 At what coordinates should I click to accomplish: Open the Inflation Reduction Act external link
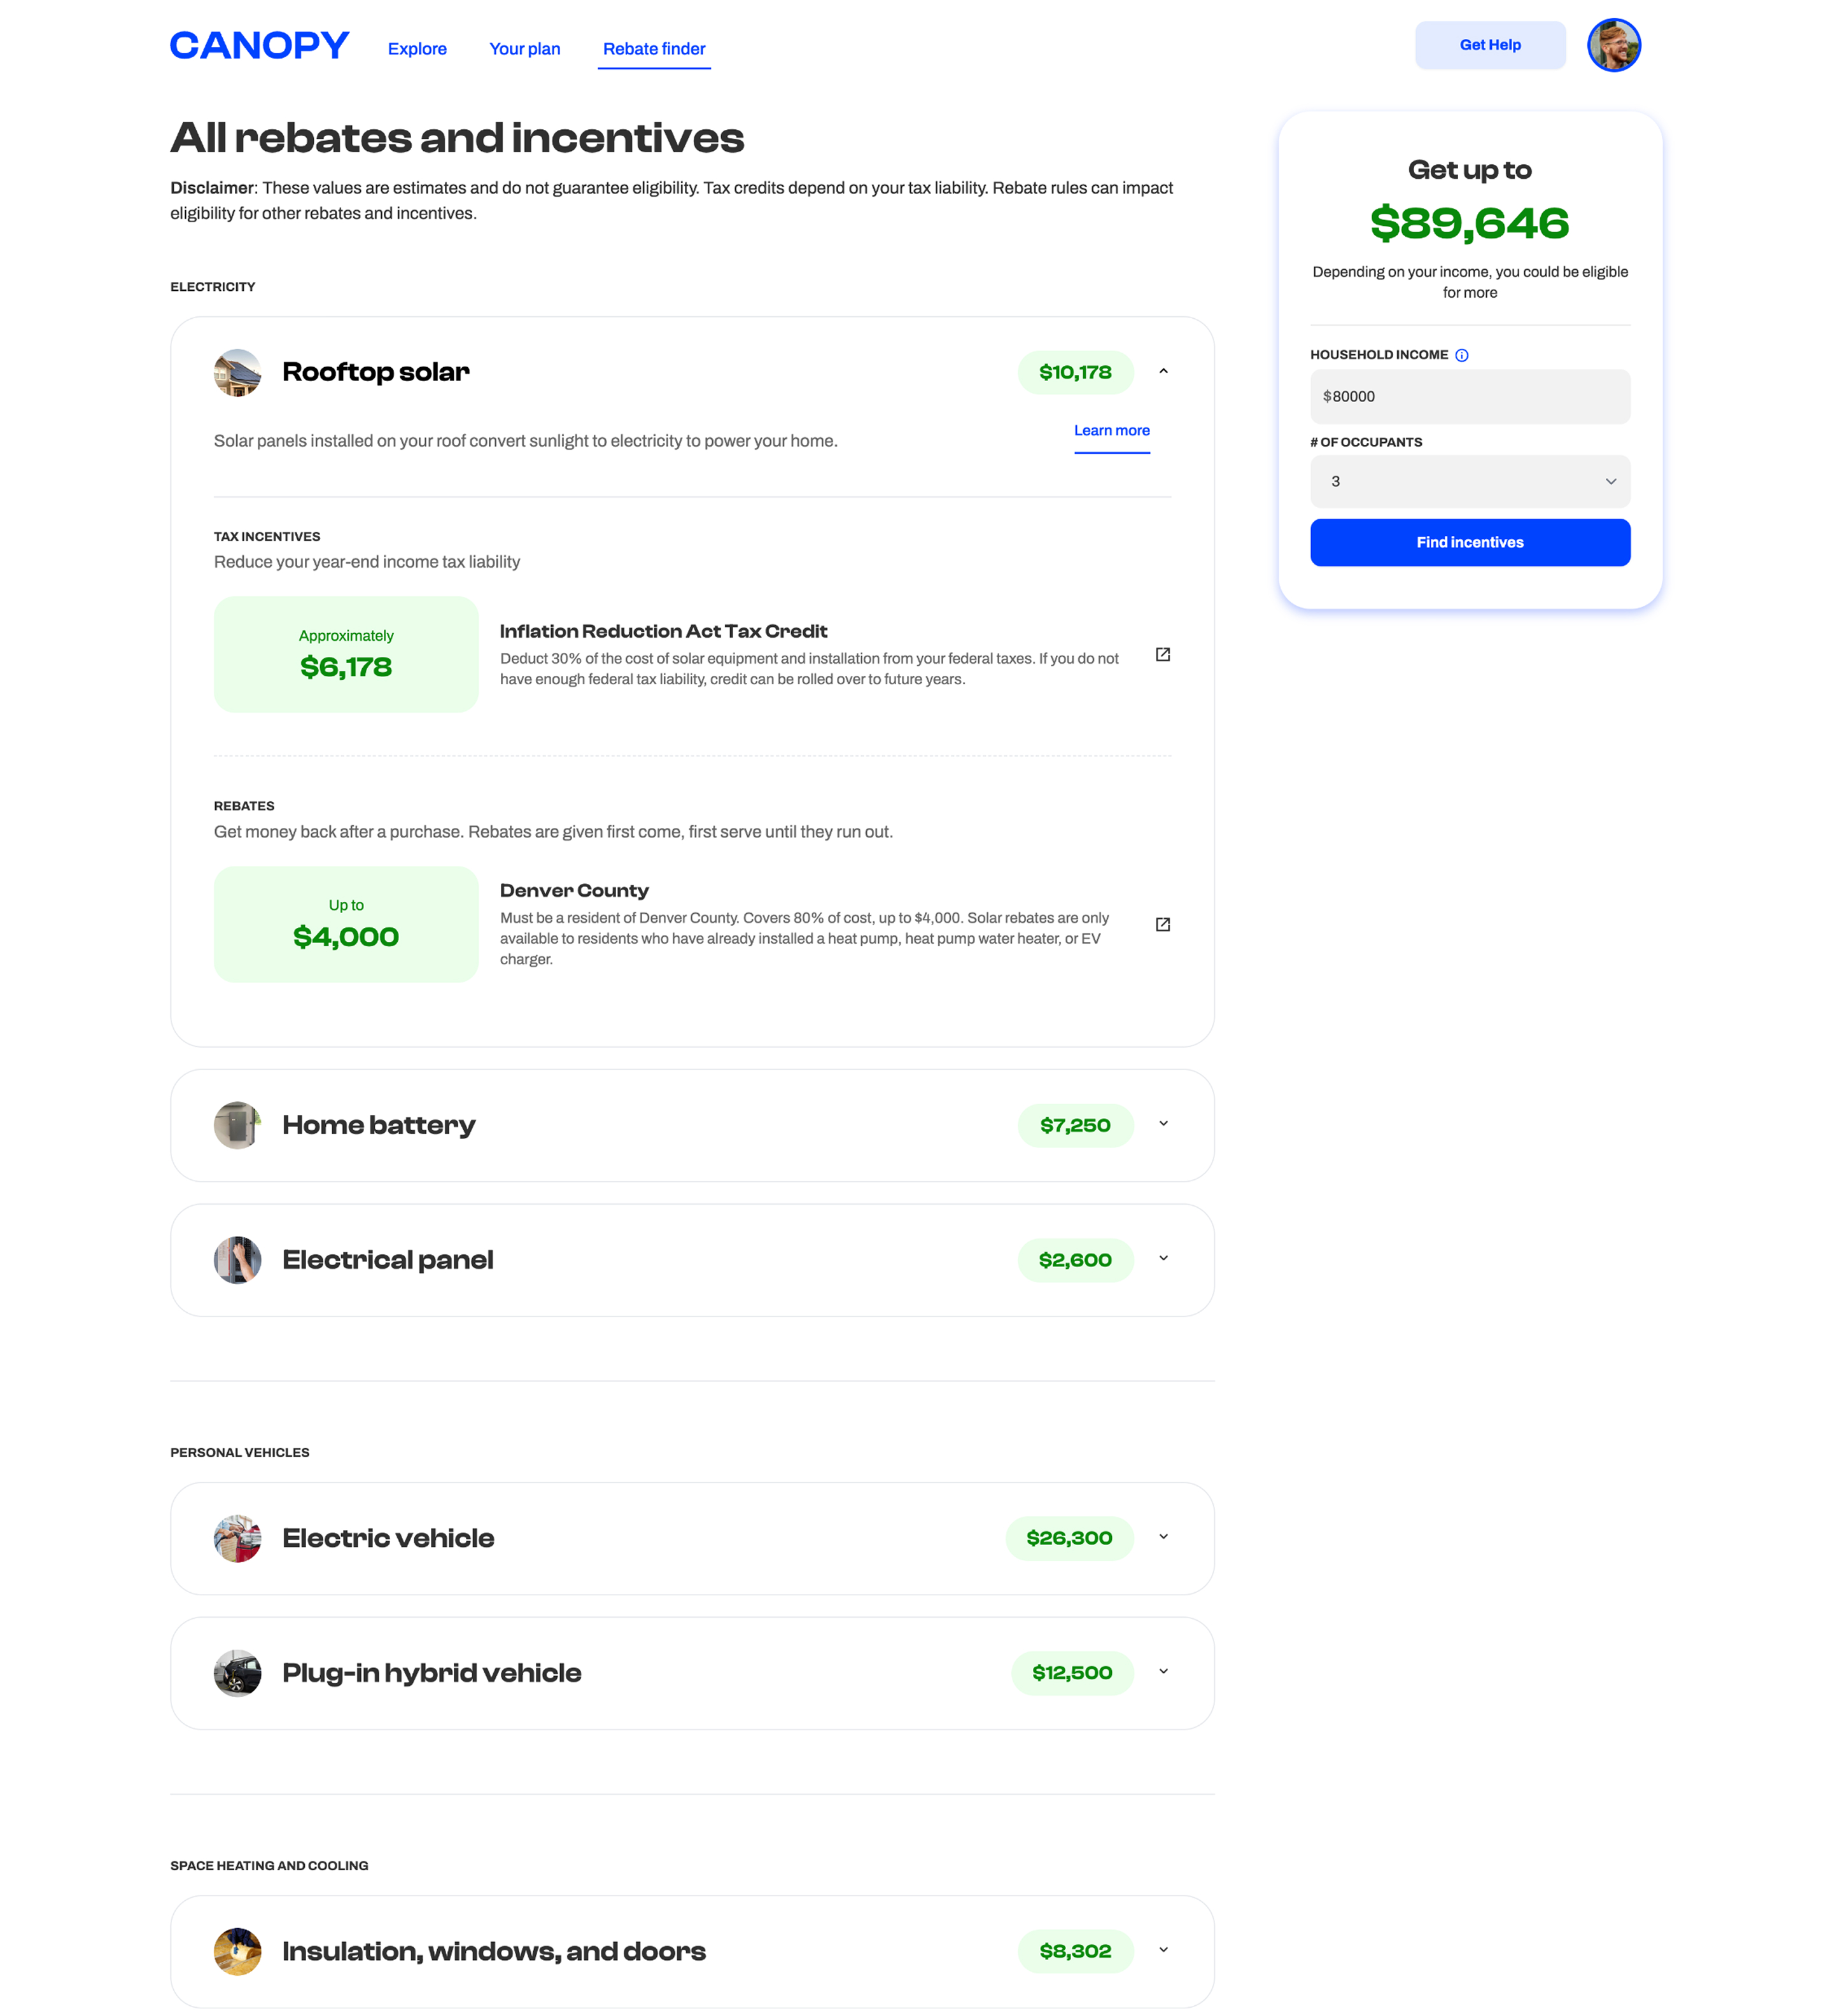tap(1163, 655)
